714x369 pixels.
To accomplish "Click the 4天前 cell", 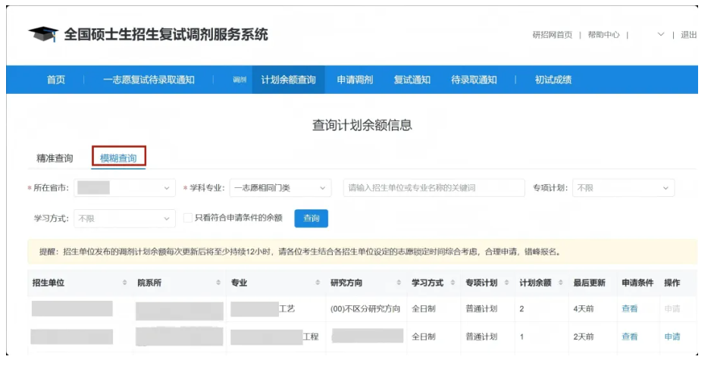I will tap(584, 308).
